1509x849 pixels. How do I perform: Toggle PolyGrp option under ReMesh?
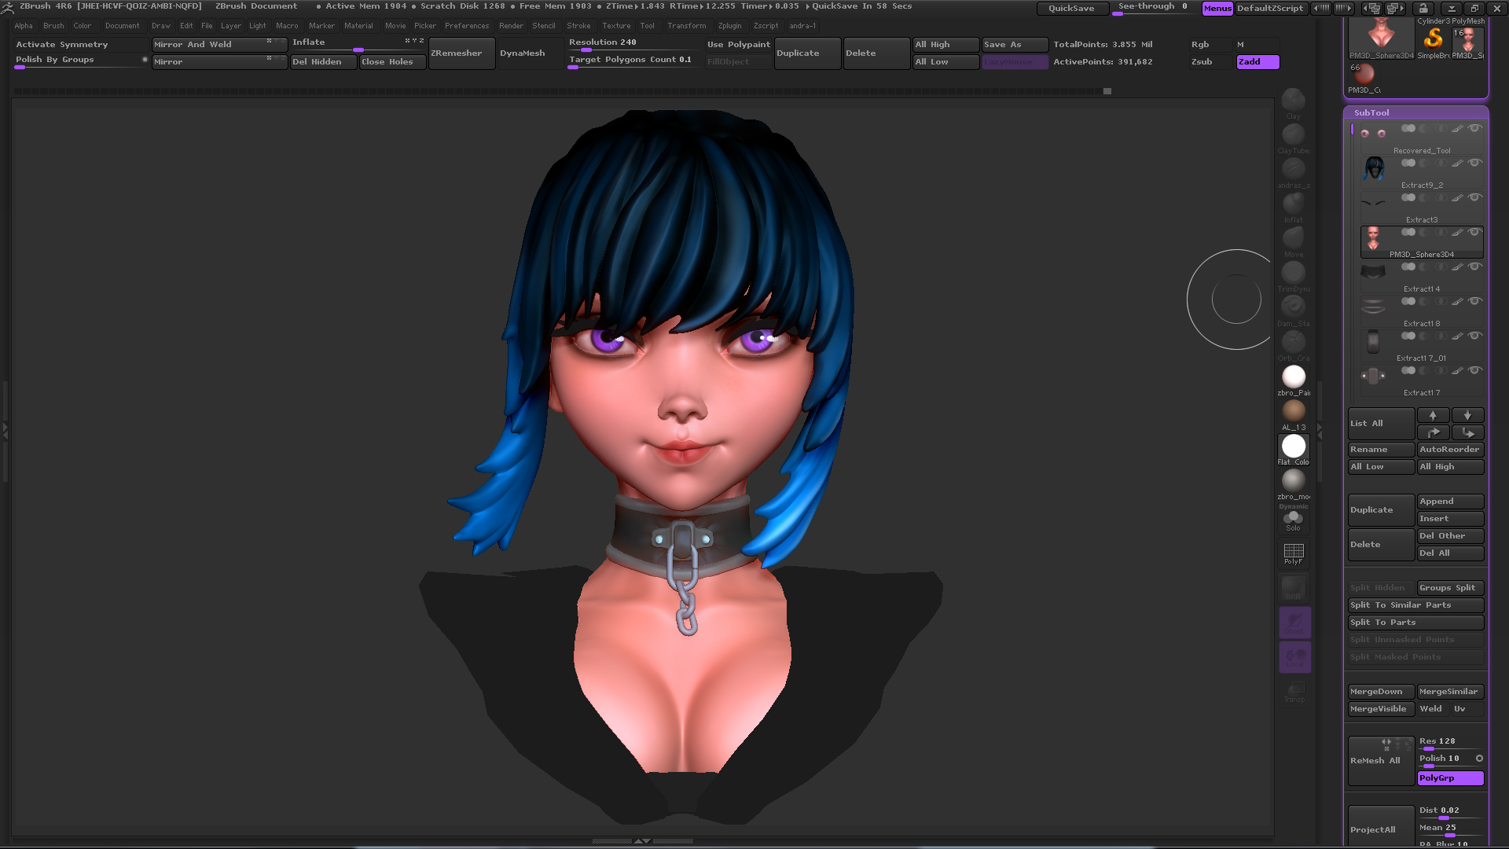[1450, 777]
